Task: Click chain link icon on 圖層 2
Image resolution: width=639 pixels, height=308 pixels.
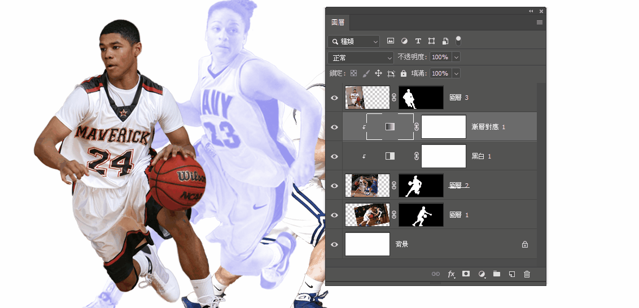Action: (393, 186)
